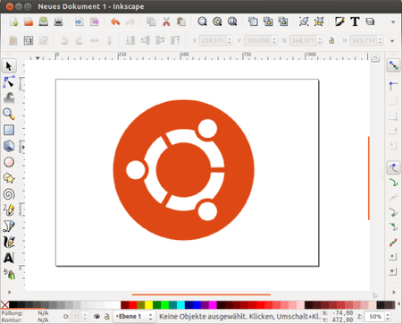Zoom to fit drawing

click(x=217, y=21)
